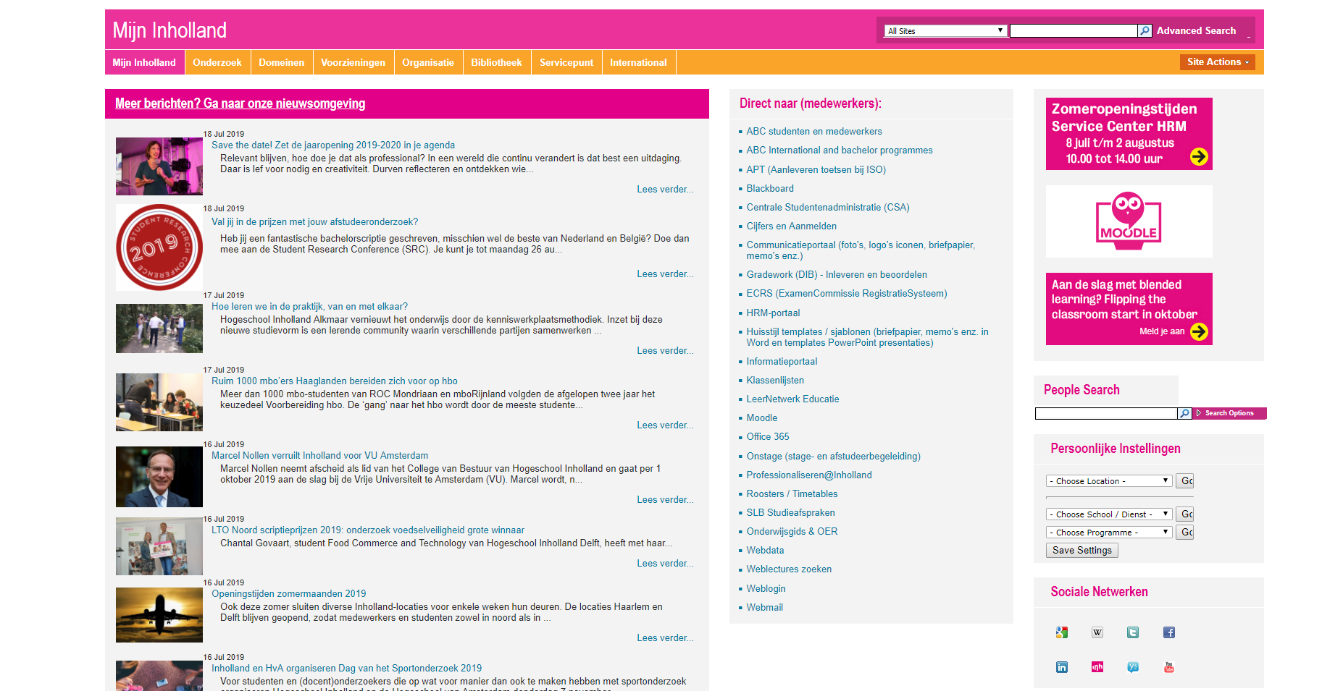Click the site search magnifier icon
This screenshot has height=691, width=1343.
(1145, 31)
